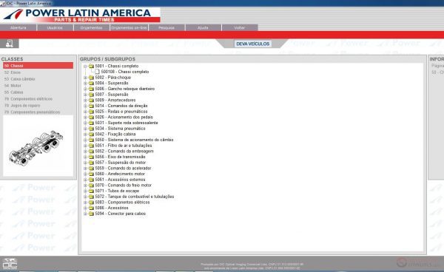Click the folder icon for 5059 Comando do acelerador
444x272 pixels.
coord(91,169)
